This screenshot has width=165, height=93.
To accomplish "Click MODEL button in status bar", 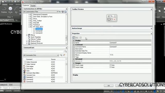I will pyautogui.click(x=107, y=91).
